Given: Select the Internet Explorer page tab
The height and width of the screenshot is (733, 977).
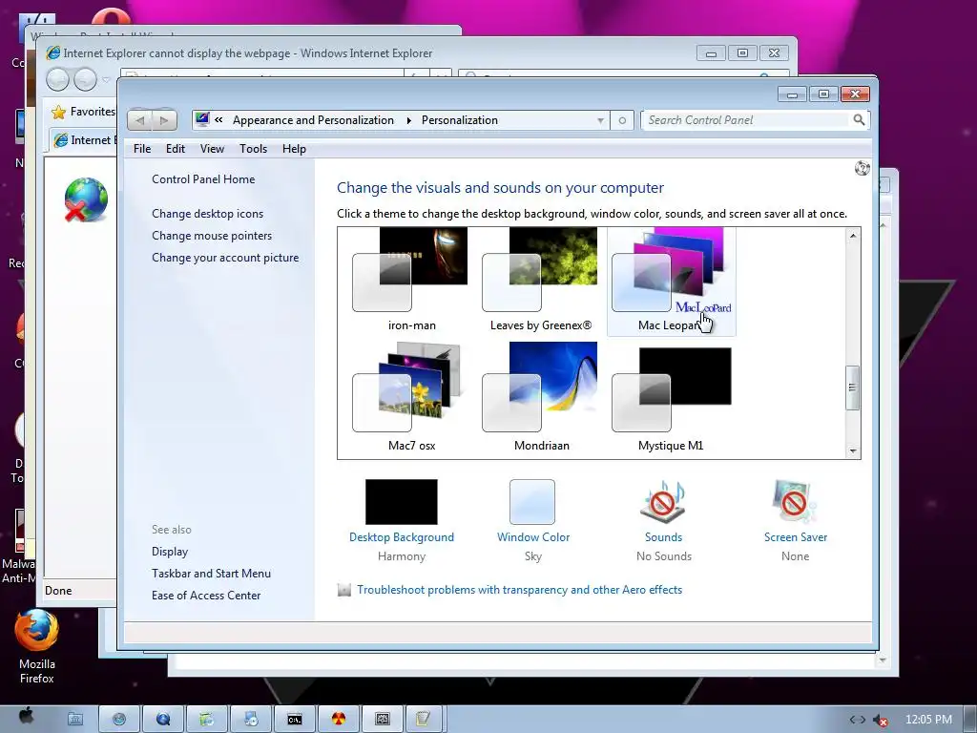Looking at the screenshot, I should [84, 140].
